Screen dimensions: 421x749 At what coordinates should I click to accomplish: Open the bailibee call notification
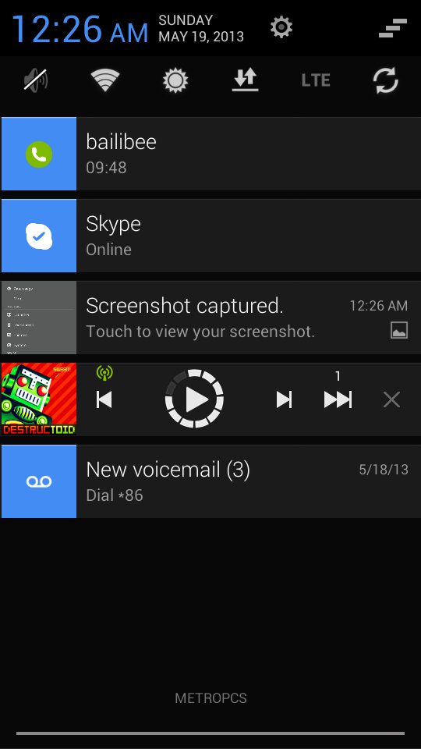(210, 154)
